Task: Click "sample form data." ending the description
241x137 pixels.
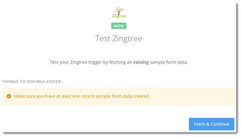Action: pyautogui.click(x=169, y=62)
